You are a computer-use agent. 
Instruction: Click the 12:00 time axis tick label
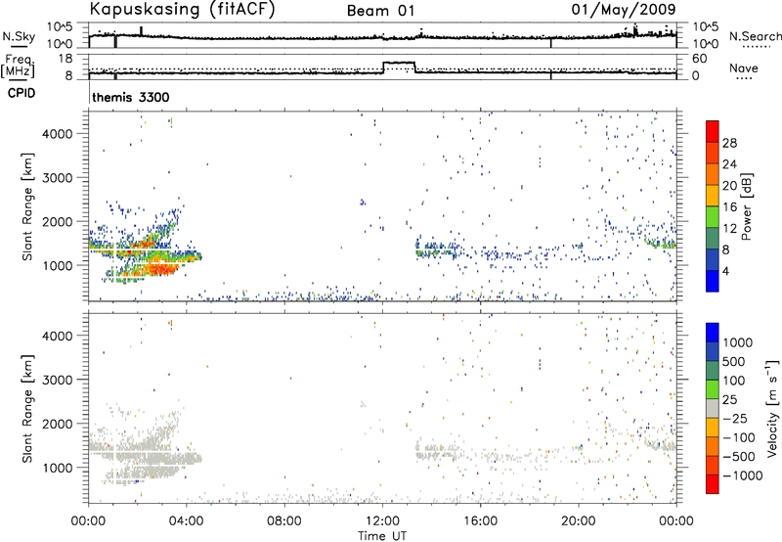pos(382,521)
